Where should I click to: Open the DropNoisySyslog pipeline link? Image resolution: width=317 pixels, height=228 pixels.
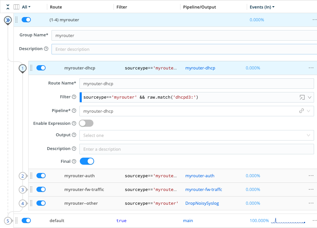click(202, 203)
